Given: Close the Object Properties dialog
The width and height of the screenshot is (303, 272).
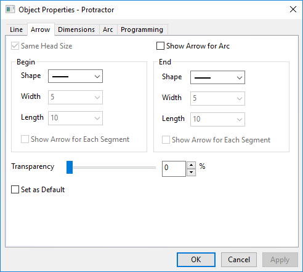Looking at the screenshot, I should point(293,9).
